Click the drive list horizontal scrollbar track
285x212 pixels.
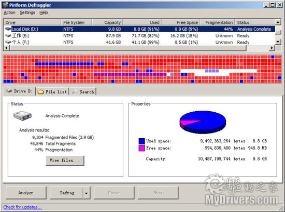point(258,48)
